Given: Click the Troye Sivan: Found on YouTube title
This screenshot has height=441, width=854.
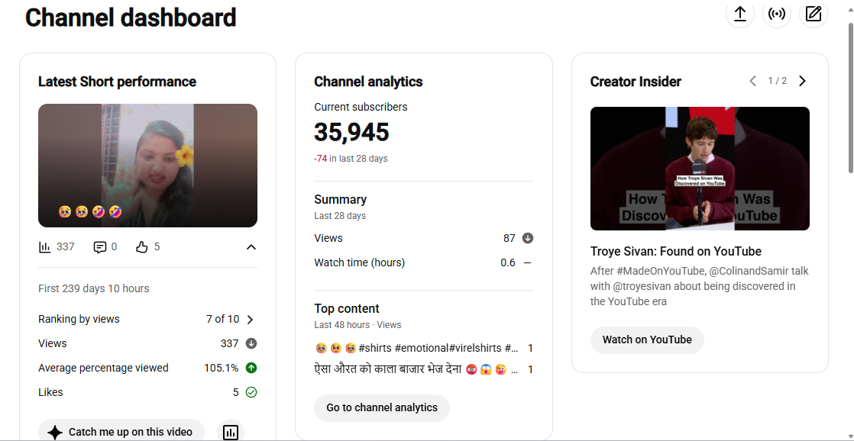Looking at the screenshot, I should coord(676,251).
